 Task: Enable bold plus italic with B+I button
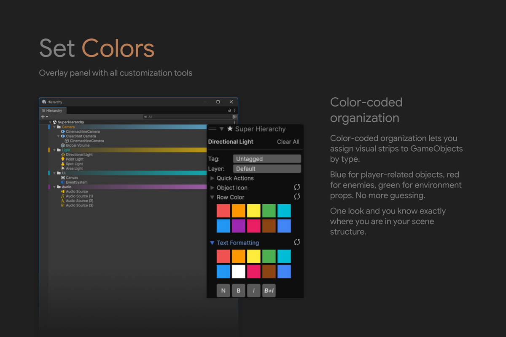pyautogui.click(x=269, y=291)
